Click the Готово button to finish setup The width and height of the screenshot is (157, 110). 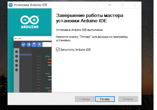(105, 99)
